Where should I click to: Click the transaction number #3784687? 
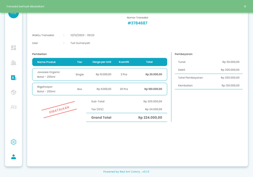click(137, 23)
